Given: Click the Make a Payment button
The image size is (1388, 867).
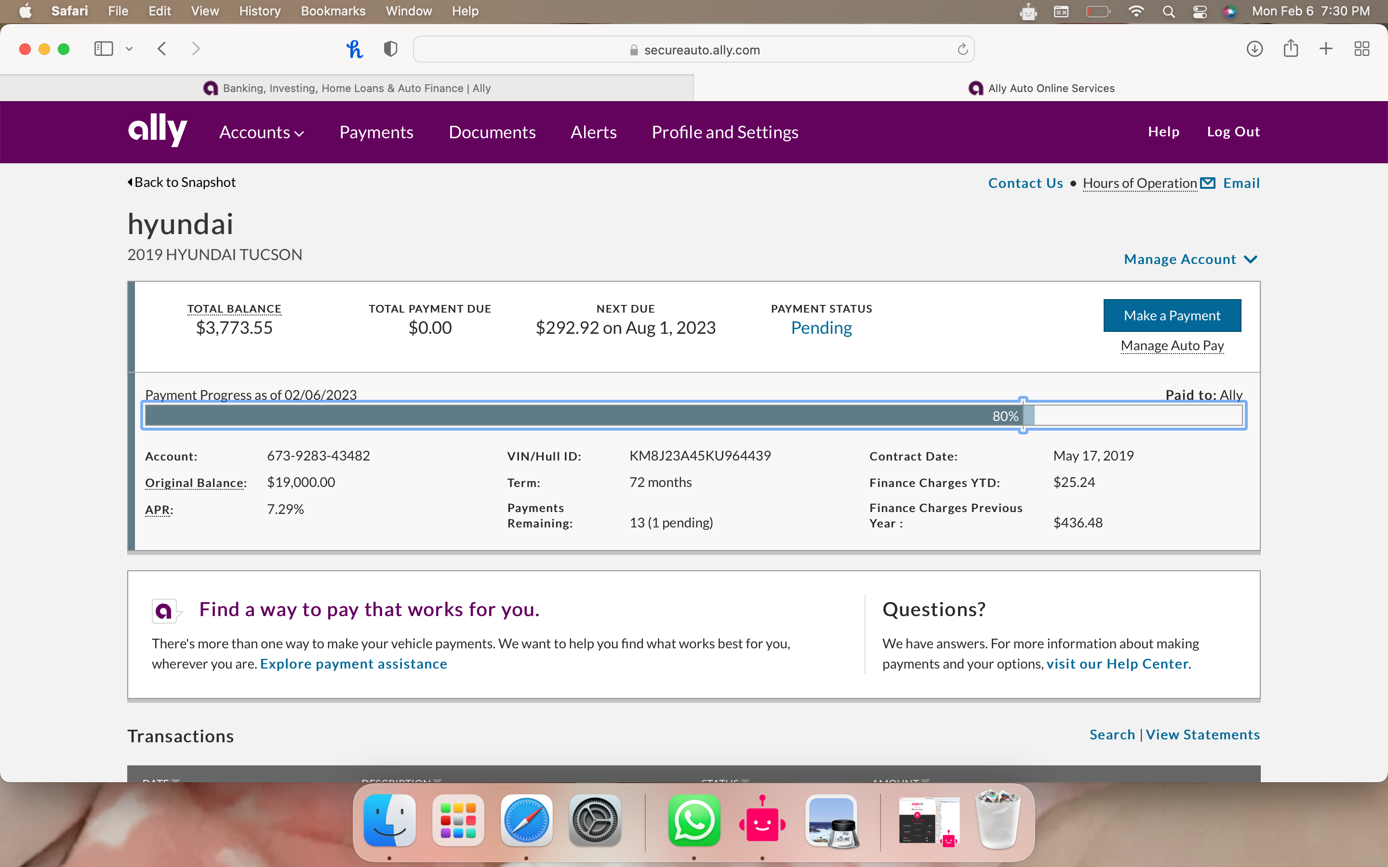Looking at the screenshot, I should (1172, 315).
